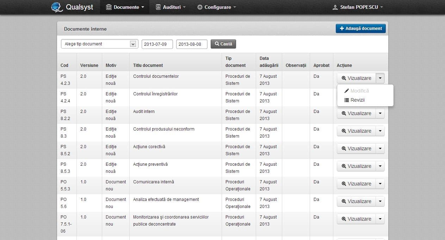The height and width of the screenshot is (240, 445).
Task: Click the document icon beside Documente
Action: pyautogui.click(x=109, y=7)
